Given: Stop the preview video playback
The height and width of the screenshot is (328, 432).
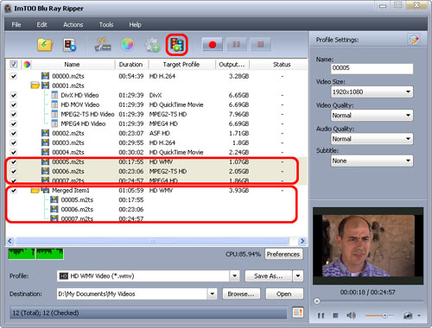Looking at the screenshot, I should click(x=335, y=316).
